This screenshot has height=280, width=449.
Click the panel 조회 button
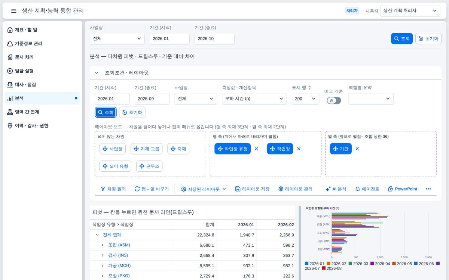[x=106, y=112]
